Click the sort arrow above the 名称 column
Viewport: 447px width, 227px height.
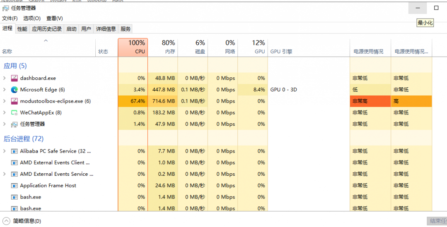pos(46,41)
